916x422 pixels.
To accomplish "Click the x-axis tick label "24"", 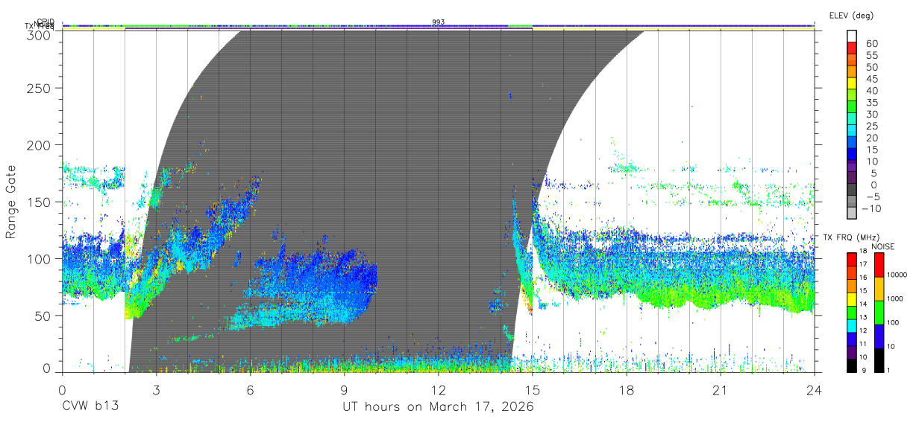I will [814, 390].
